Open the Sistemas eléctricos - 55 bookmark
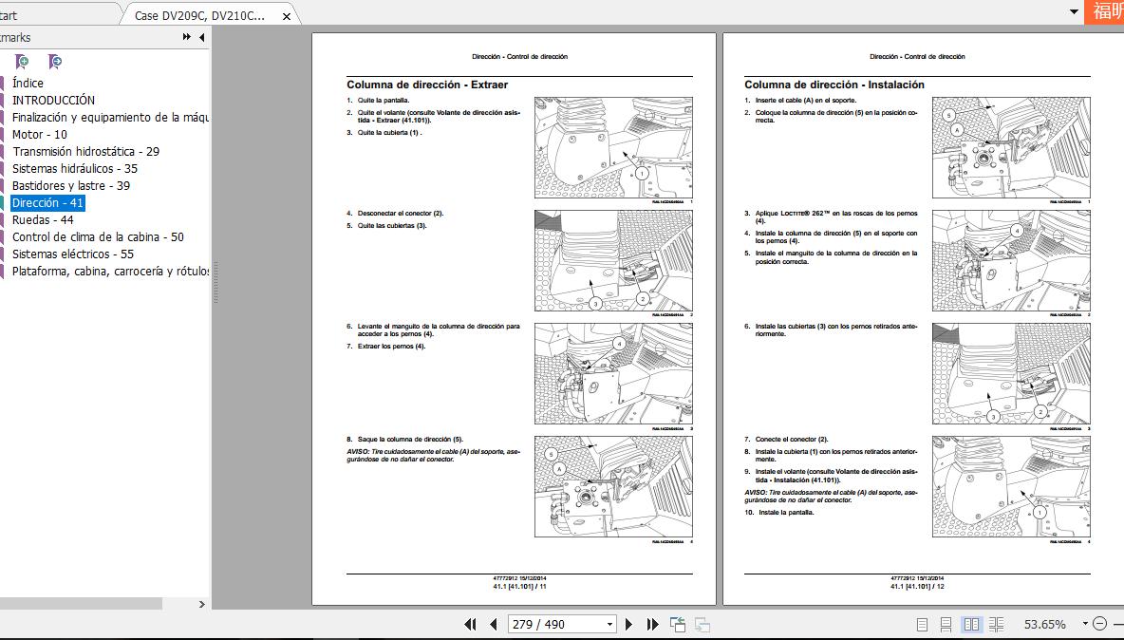Viewport: 1124px width, 640px height. tap(72, 254)
